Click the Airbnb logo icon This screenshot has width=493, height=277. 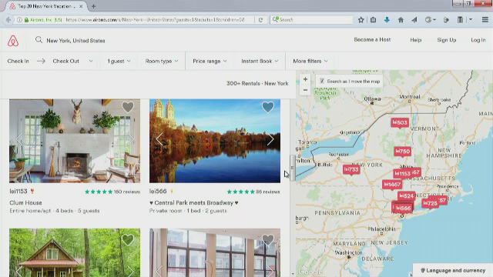click(13, 41)
